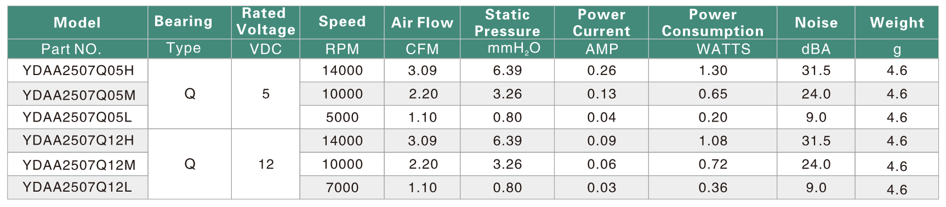Click the Model column header
946x207 pixels.
[77, 22]
